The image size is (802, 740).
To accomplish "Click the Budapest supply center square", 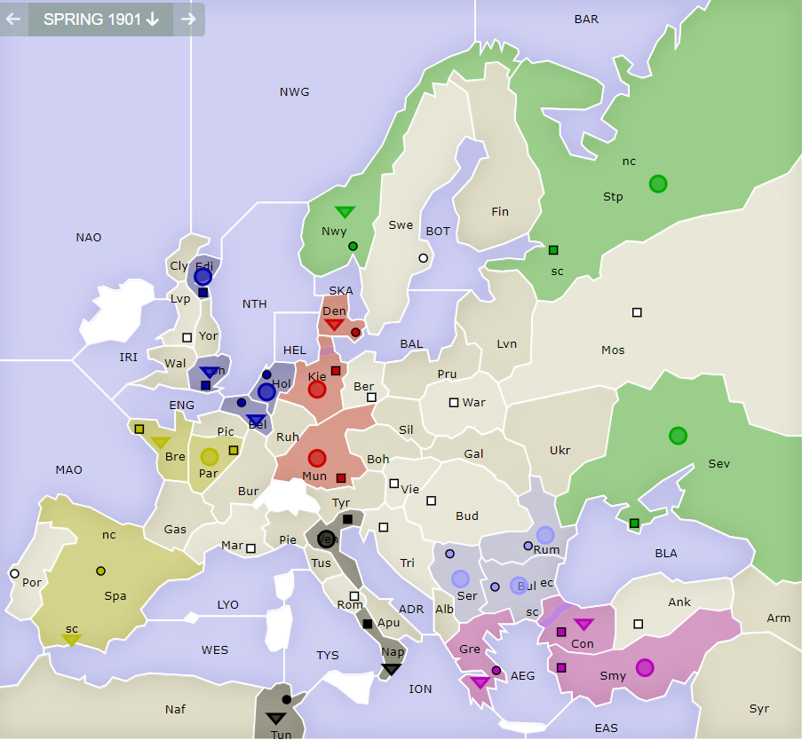I will (x=431, y=500).
